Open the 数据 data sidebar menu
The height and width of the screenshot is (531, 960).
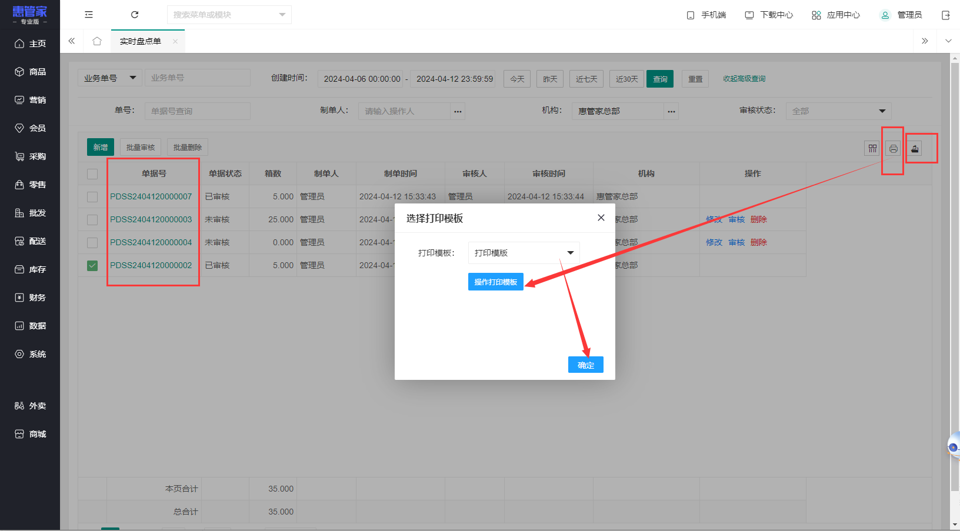pos(30,326)
